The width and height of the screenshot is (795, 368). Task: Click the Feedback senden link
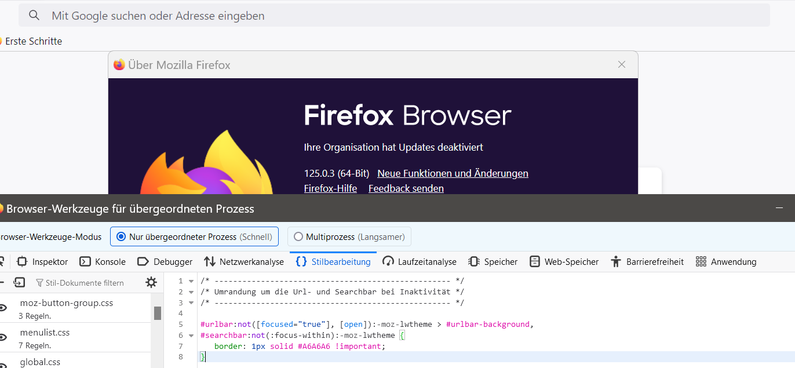tap(406, 188)
